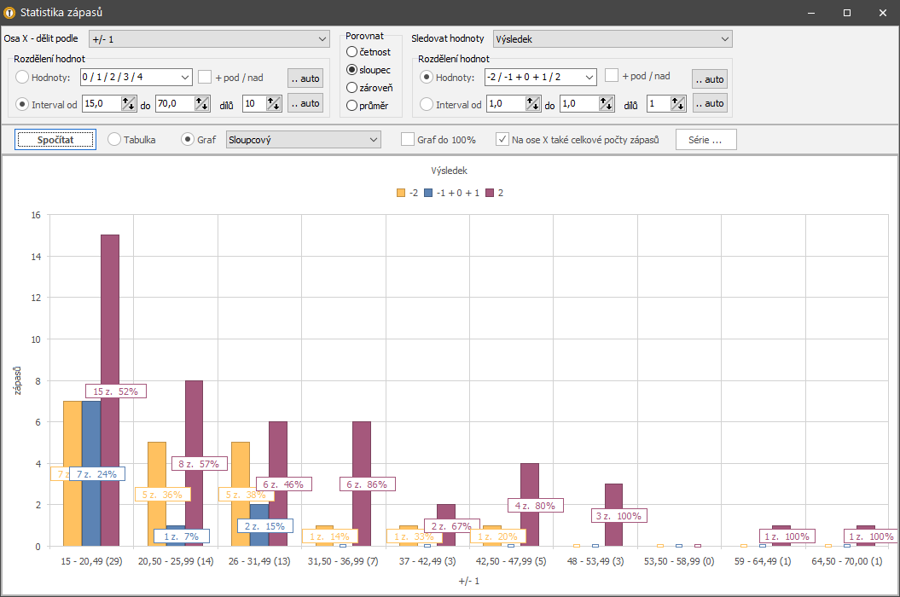Image resolution: width=900 pixels, height=597 pixels.
Task: Click the Interval od 15,0 field
Action: pos(101,103)
